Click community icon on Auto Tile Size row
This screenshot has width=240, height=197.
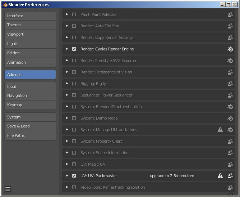[230, 26]
